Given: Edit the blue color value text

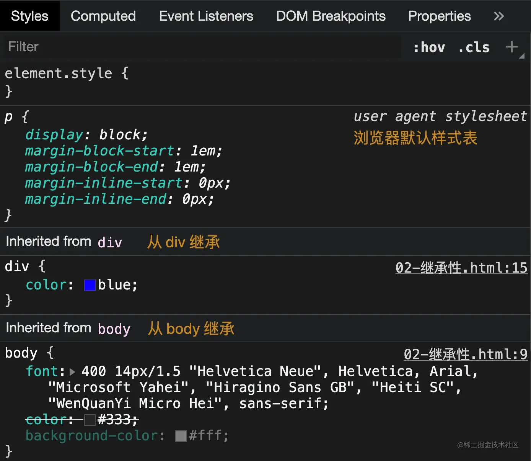Looking at the screenshot, I should tap(115, 285).
